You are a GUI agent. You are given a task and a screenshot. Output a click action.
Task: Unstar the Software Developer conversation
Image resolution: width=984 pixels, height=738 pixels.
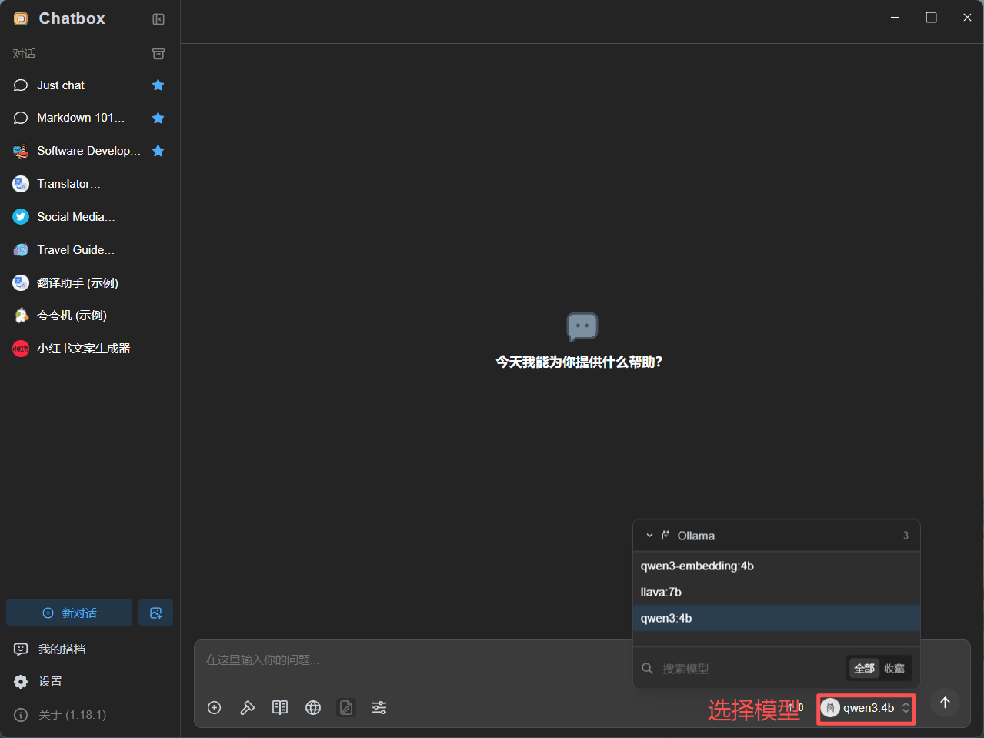coord(158,151)
